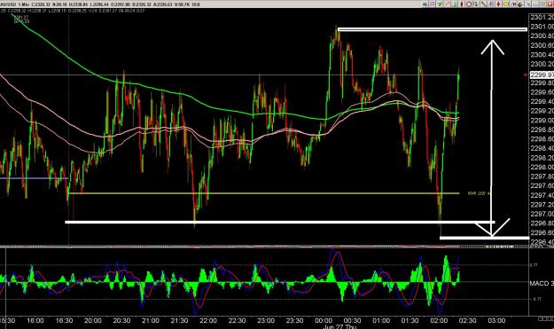
Task: Click the H-shaped icon in the toolbar
Action: 514,4
